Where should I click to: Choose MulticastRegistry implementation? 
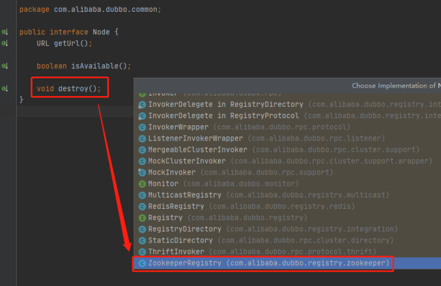pyautogui.click(x=287, y=195)
